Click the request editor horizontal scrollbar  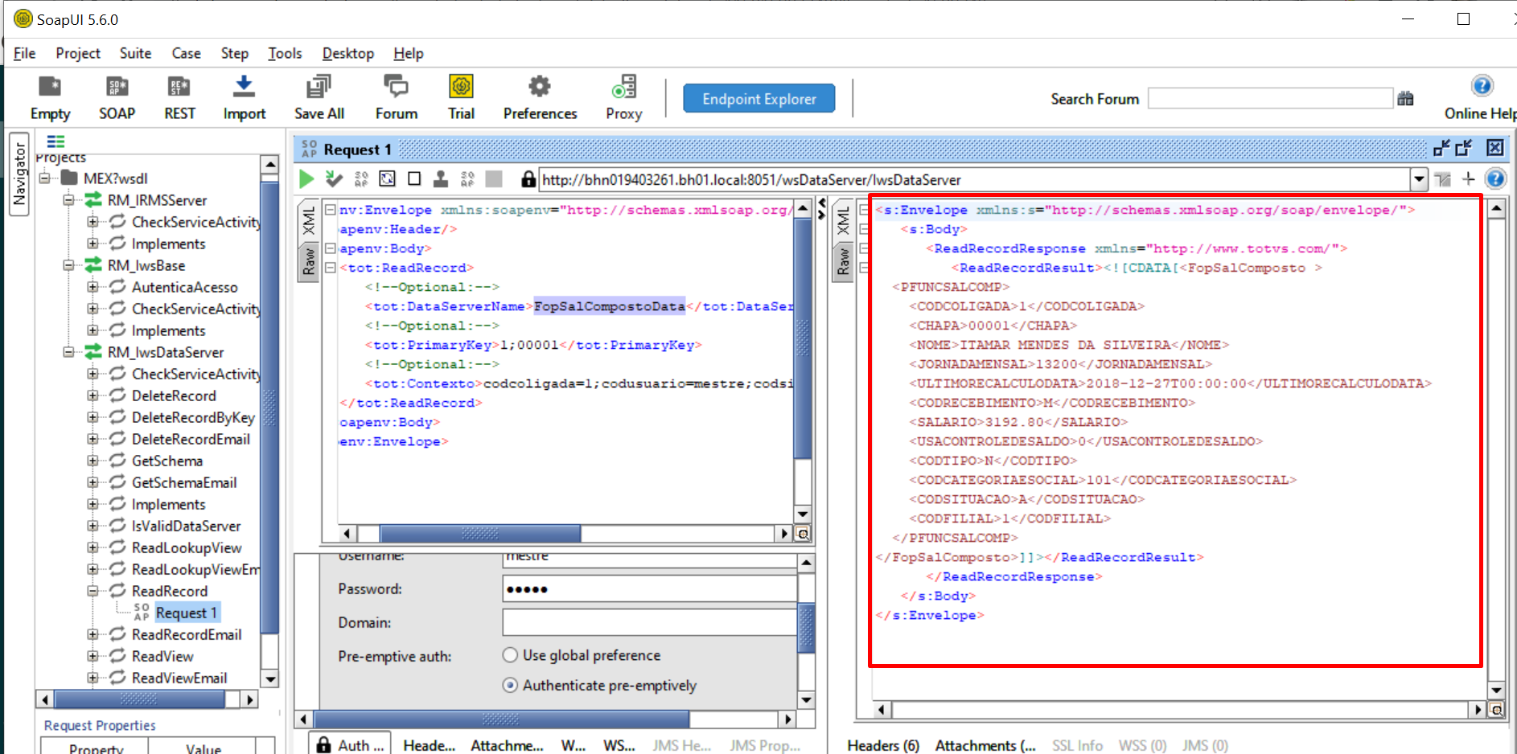tap(480, 534)
